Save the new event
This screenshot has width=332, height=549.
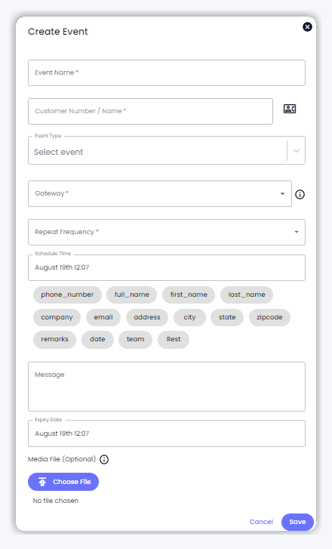[x=297, y=522]
